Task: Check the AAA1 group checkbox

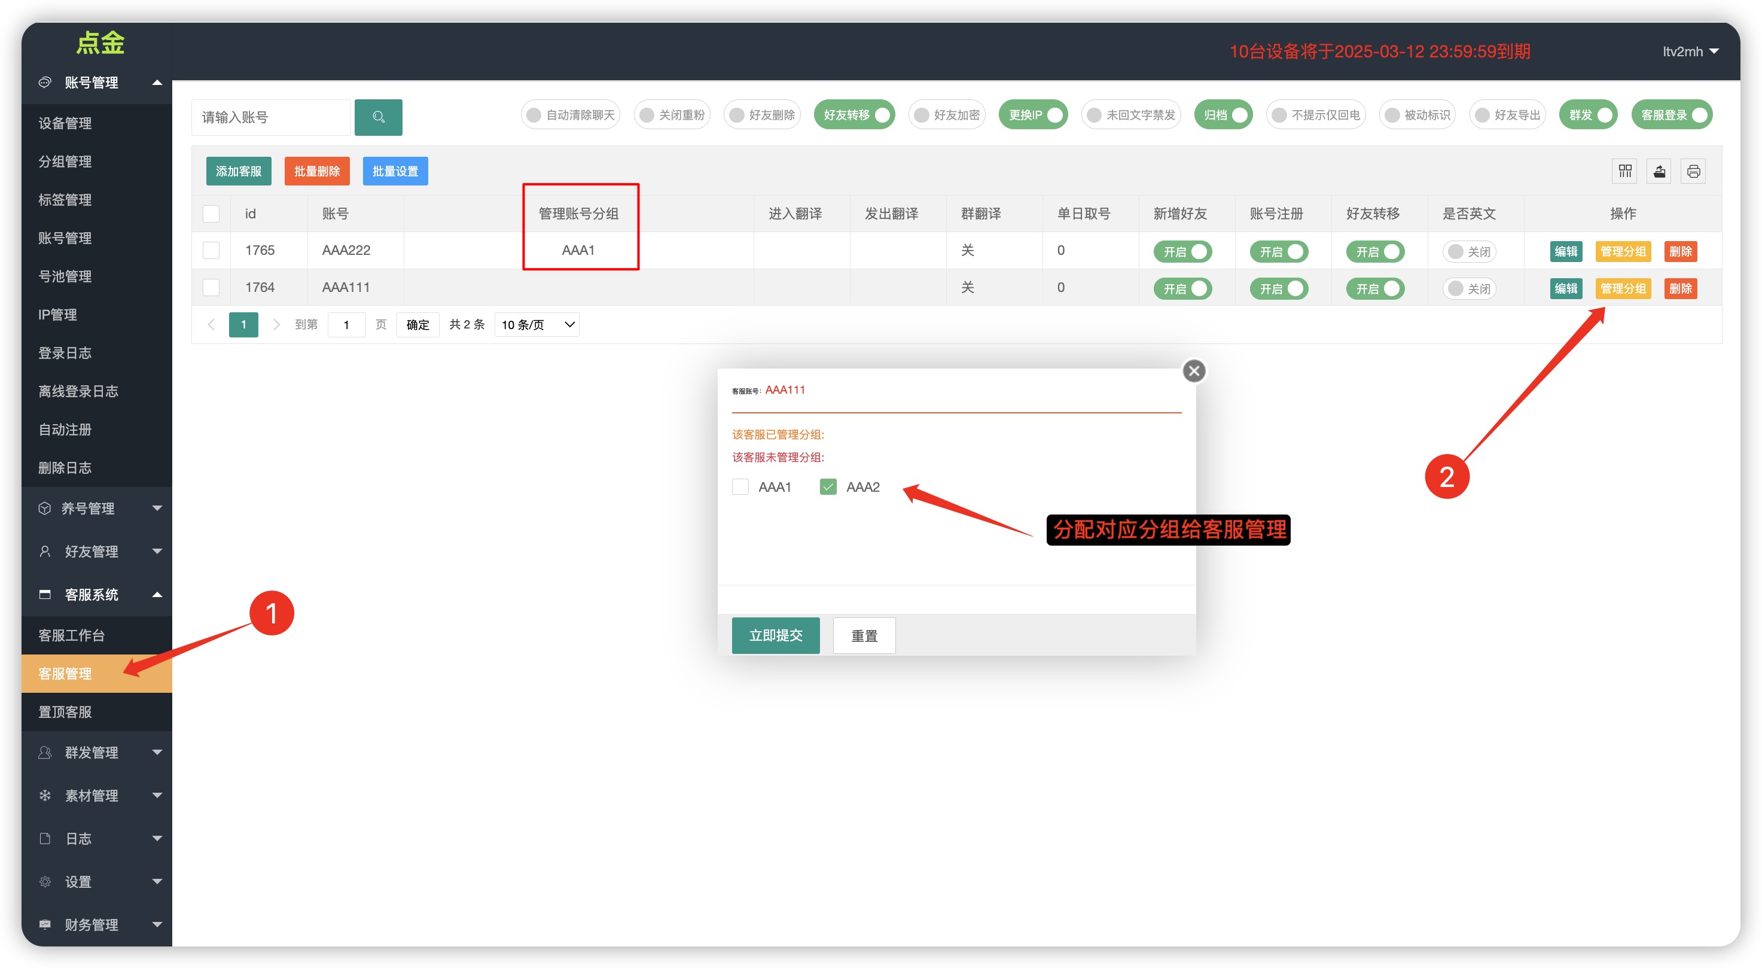Action: 740,486
